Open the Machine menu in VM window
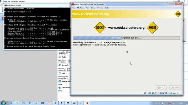188x105 pixels. [80, 8]
